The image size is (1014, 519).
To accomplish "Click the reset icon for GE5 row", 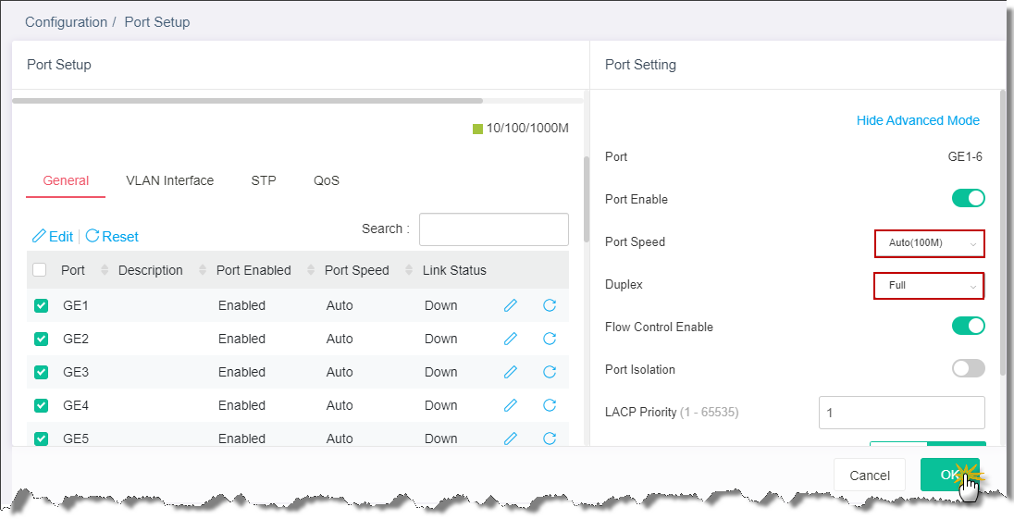I will click(550, 439).
